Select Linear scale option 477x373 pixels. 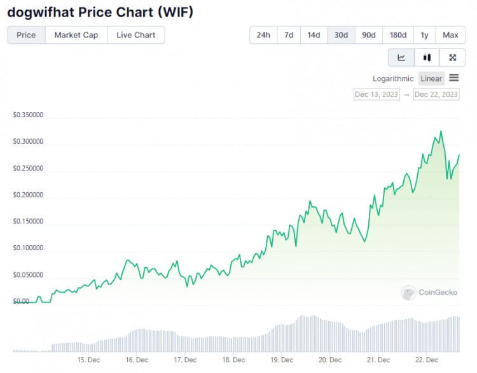[431, 79]
